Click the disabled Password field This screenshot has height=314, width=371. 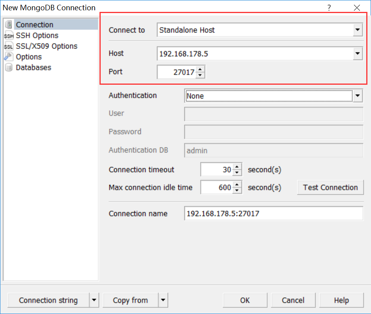pyautogui.click(x=273, y=132)
